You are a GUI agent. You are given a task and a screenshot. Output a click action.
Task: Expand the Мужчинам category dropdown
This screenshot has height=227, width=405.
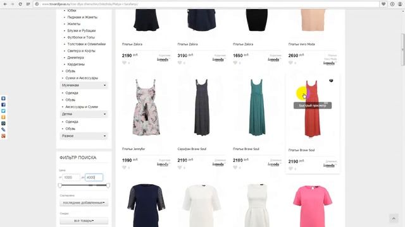click(x=84, y=85)
